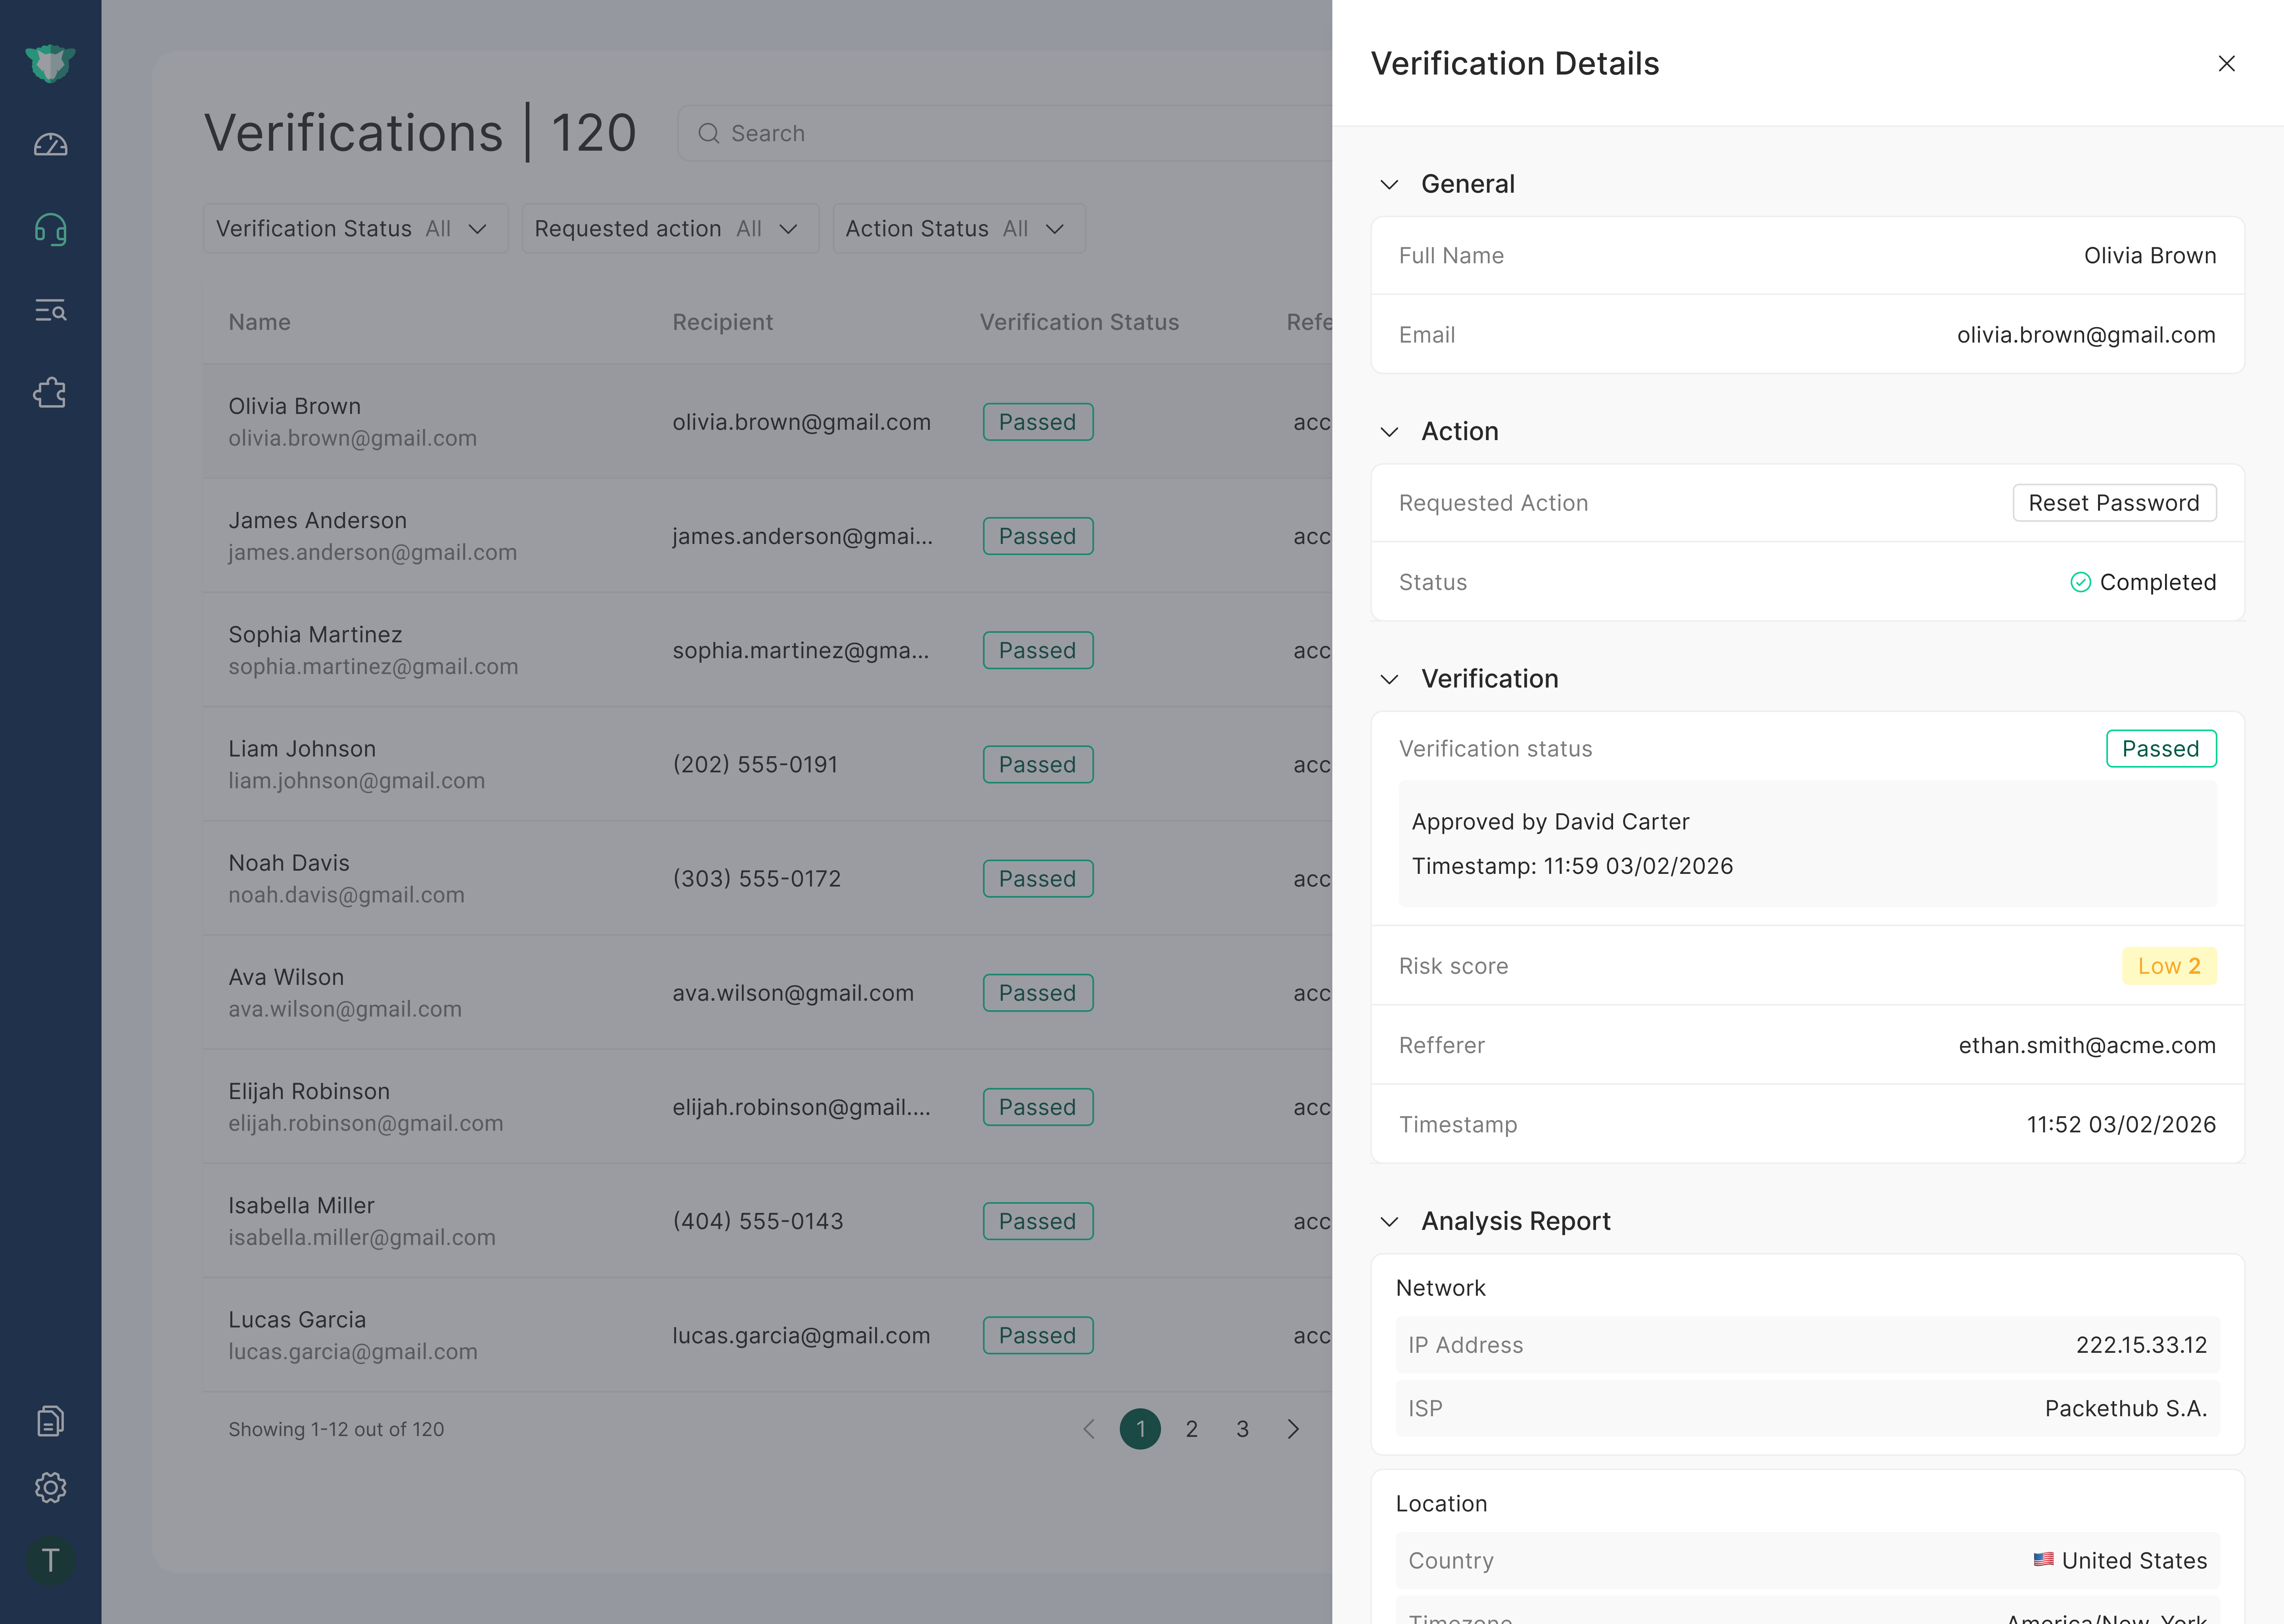Select page 2 in pagination
The width and height of the screenshot is (2284, 1624).
(1191, 1429)
